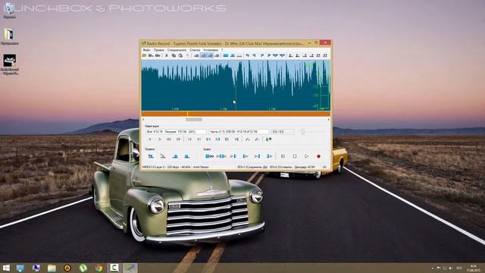Click the blue next cut point button

217,140
